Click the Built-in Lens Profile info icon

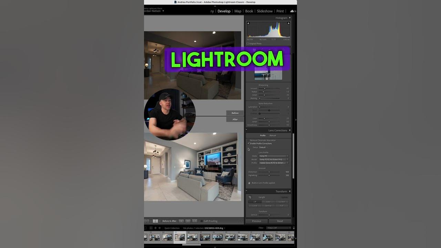pyautogui.click(x=249, y=183)
